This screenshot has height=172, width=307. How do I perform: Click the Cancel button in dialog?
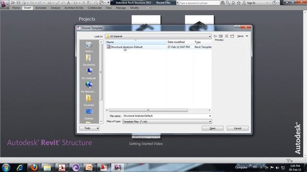[237, 129]
